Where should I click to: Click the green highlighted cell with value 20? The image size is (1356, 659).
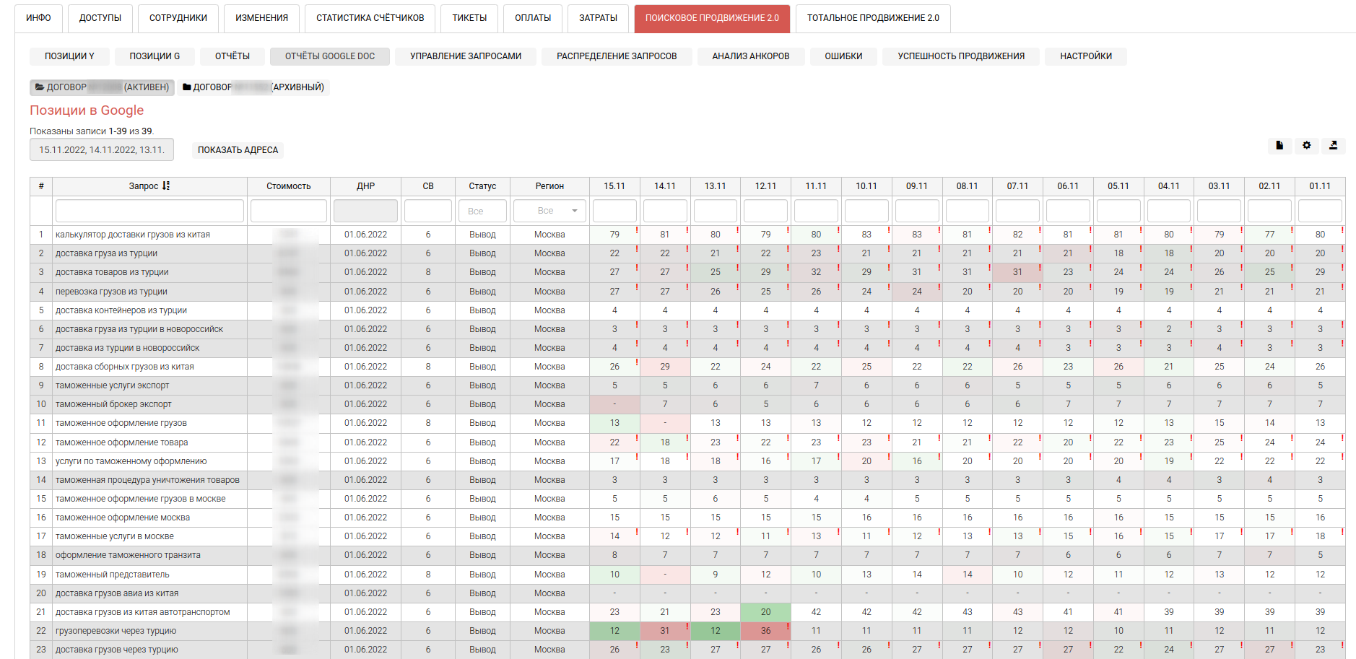pos(765,612)
